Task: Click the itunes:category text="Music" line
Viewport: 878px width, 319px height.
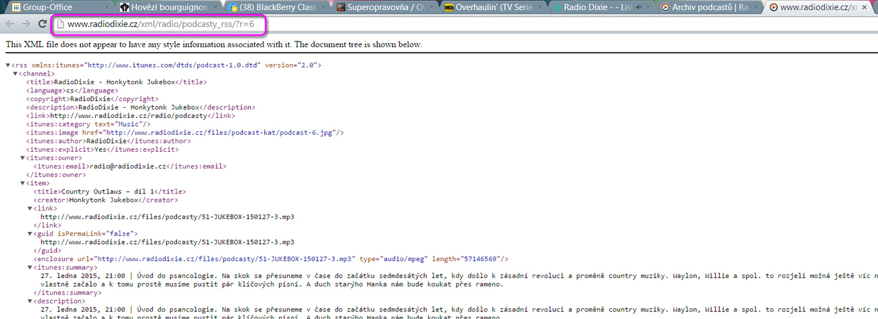Action: tap(88, 124)
